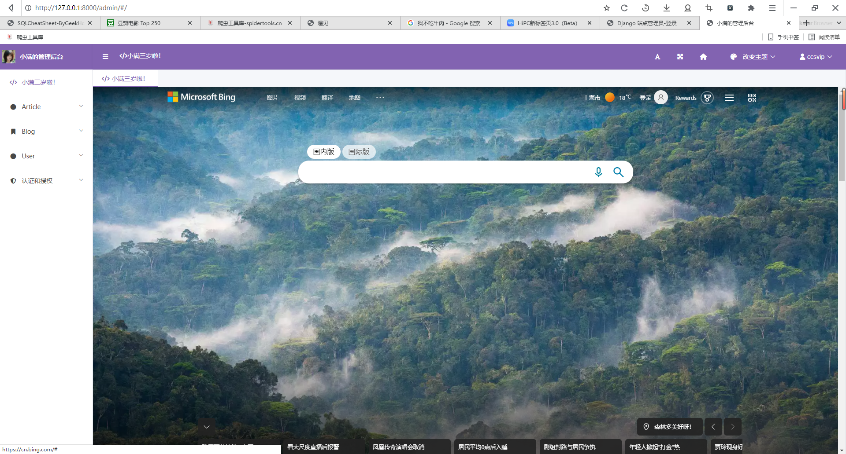Click the 上海市 weather sun icon
846x454 pixels.
(x=610, y=97)
